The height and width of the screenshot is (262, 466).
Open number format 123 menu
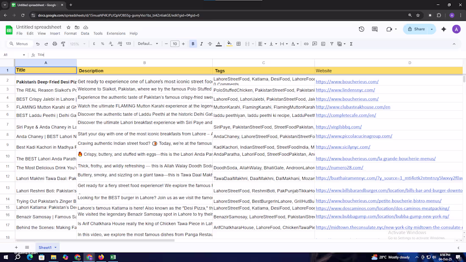click(x=128, y=44)
